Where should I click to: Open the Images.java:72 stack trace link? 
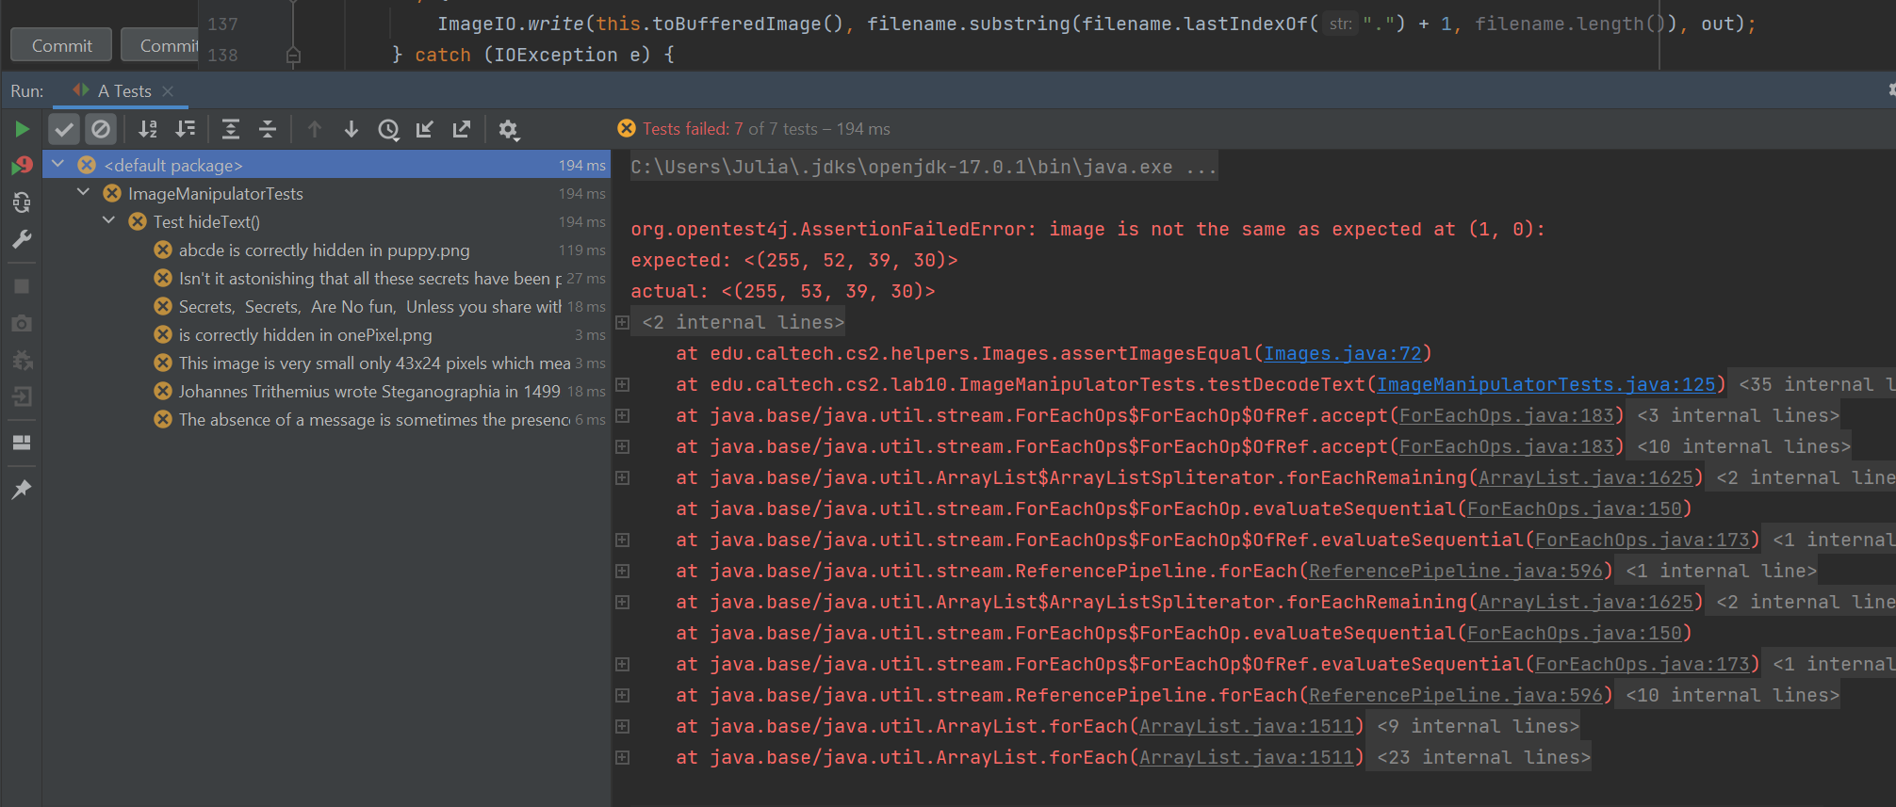tap(1342, 353)
